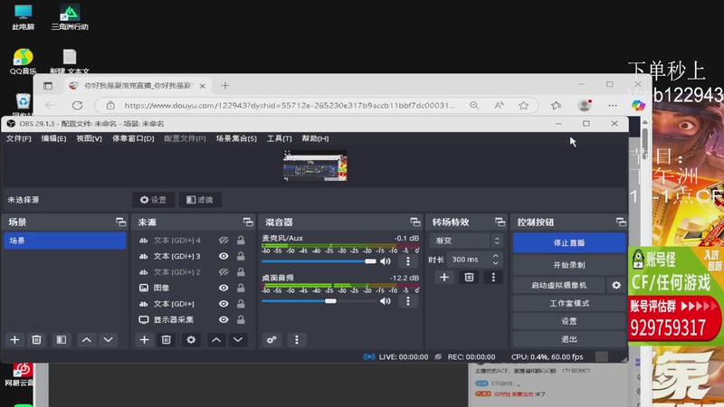
Task: Hide 文本 (GDI+) 3 source
Action: click(x=224, y=256)
